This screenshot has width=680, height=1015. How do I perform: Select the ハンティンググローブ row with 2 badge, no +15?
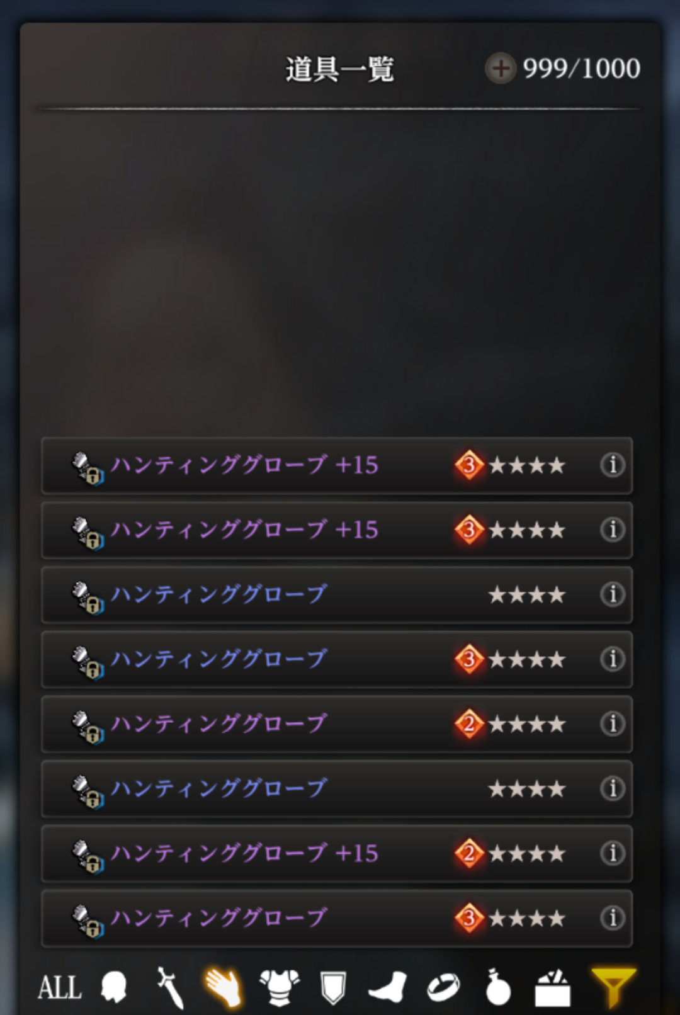(x=337, y=724)
